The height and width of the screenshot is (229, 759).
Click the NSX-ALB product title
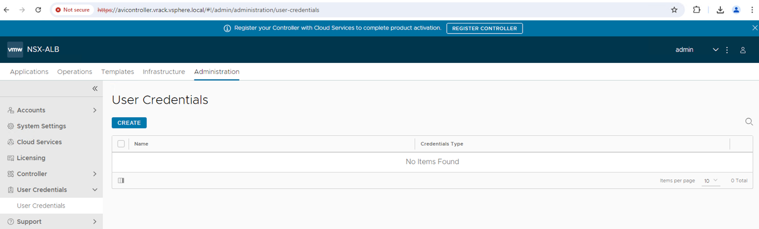coord(43,49)
